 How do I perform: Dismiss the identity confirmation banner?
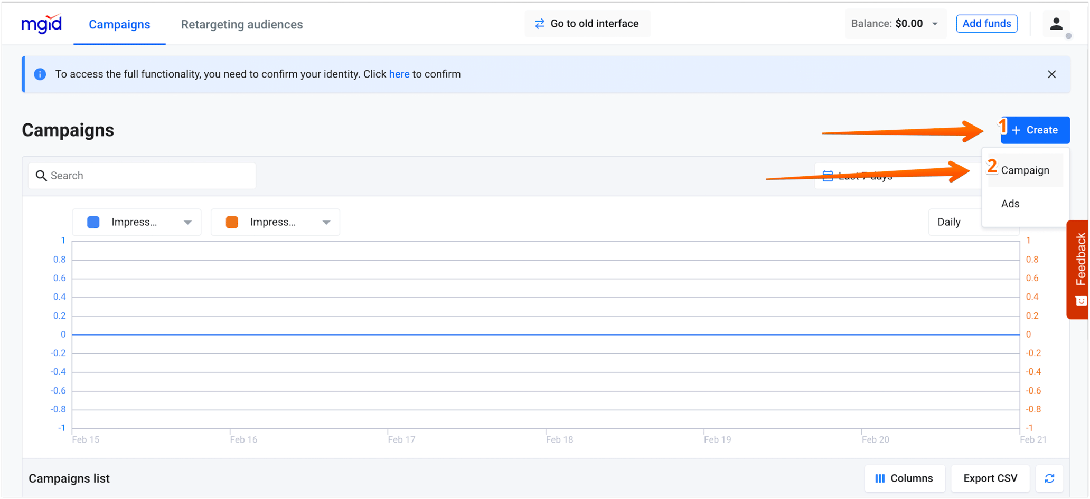pos(1051,74)
